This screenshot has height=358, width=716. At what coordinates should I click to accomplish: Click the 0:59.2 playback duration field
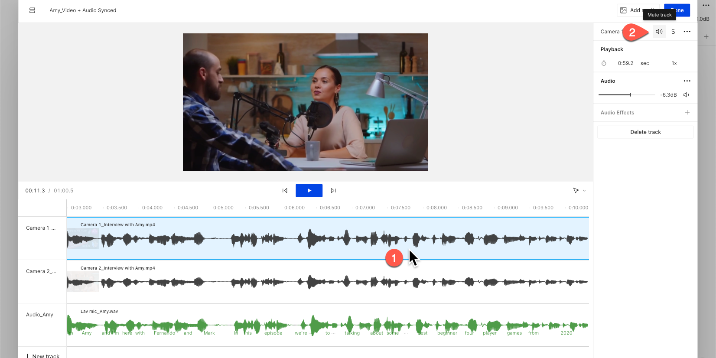625,63
